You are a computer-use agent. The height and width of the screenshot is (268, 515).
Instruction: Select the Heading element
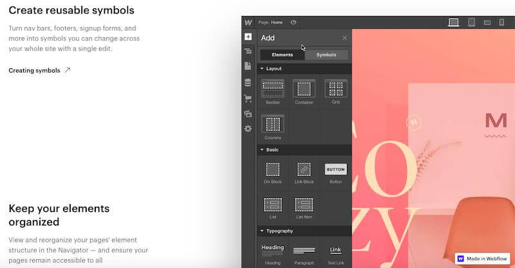(273, 254)
